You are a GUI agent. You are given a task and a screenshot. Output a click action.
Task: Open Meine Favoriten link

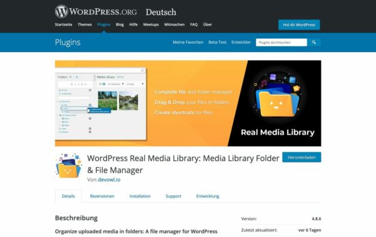click(x=188, y=42)
